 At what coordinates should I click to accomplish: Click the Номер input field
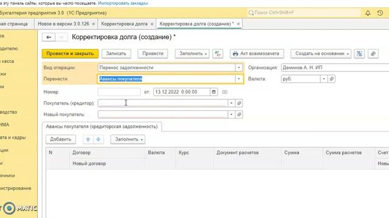(119, 92)
